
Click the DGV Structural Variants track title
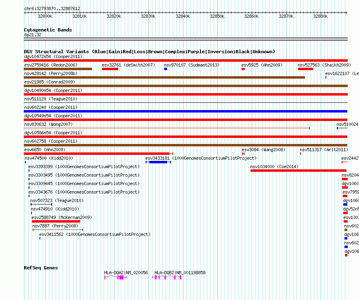click(x=149, y=52)
